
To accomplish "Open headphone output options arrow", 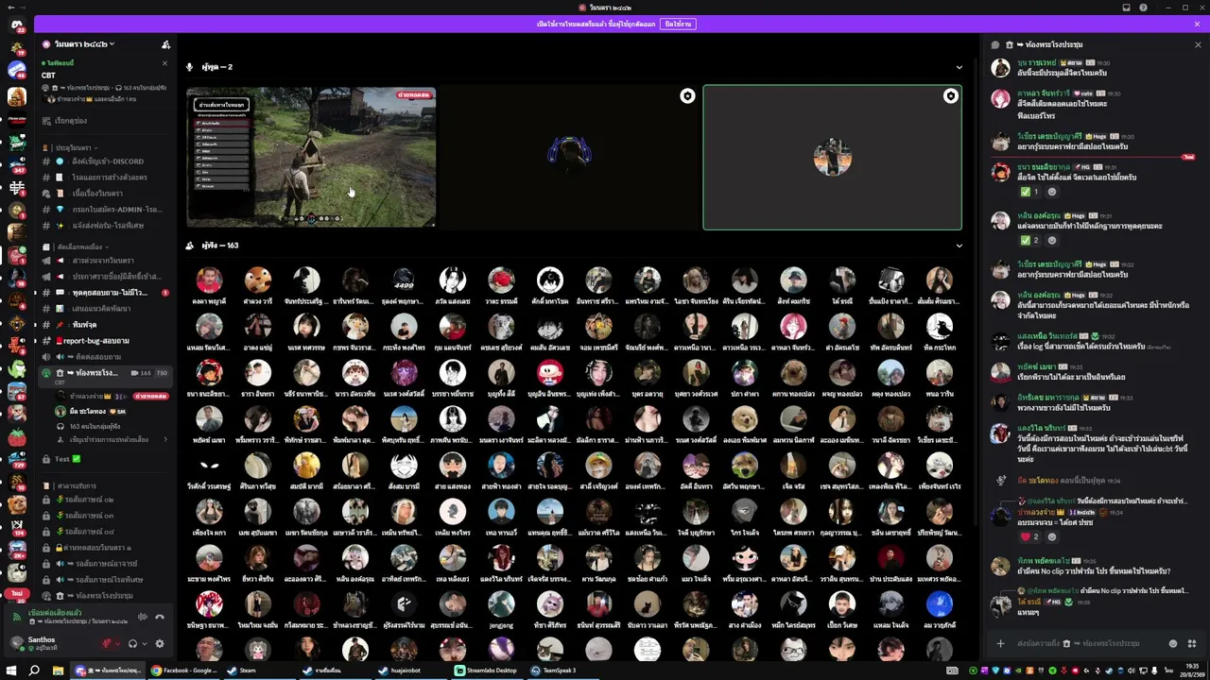I will (144, 643).
